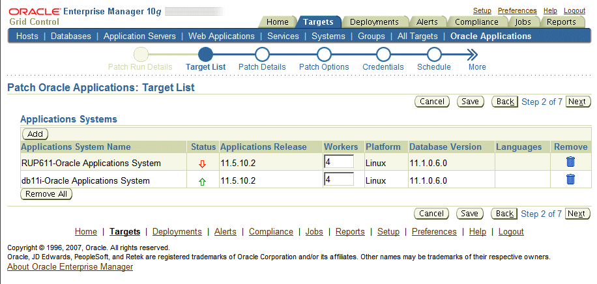Click footer Logout link
Viewport: 597px width, 284px height.
click(x=511, y=231)
